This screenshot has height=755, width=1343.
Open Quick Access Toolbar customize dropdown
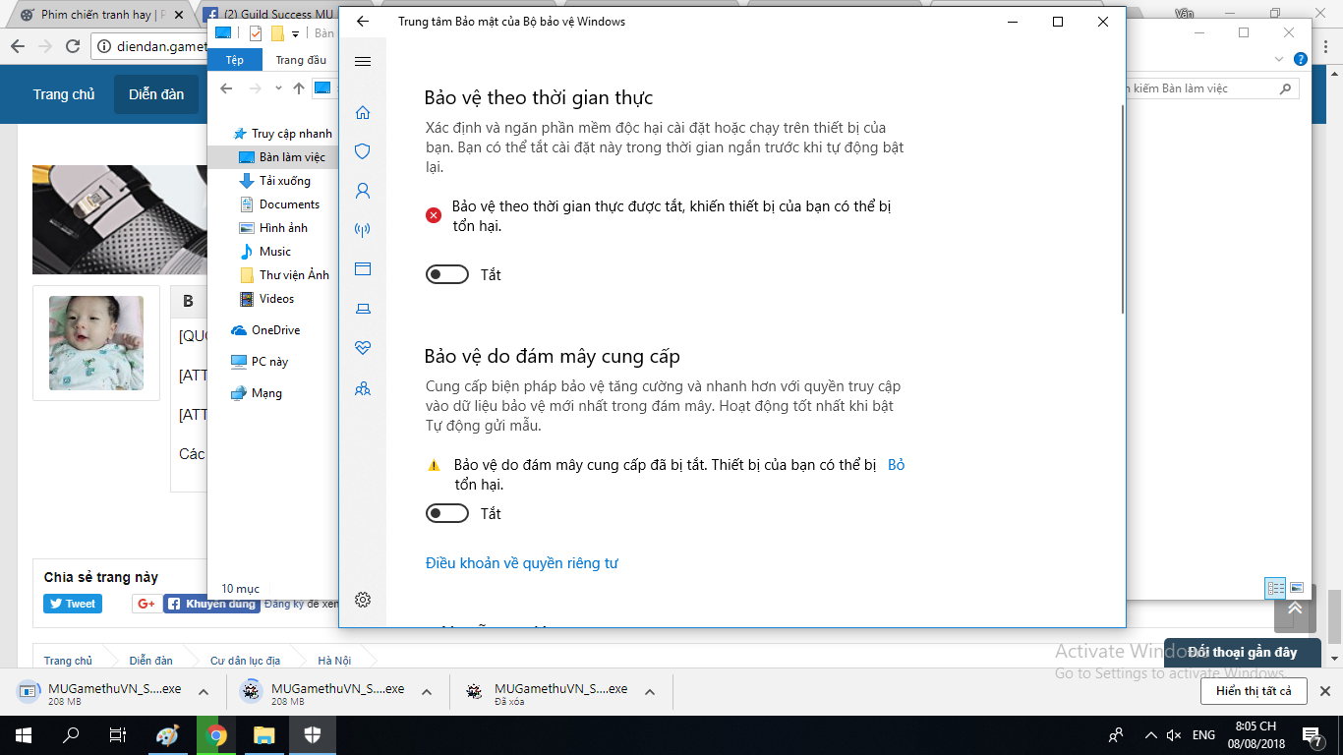click(295, 34)
